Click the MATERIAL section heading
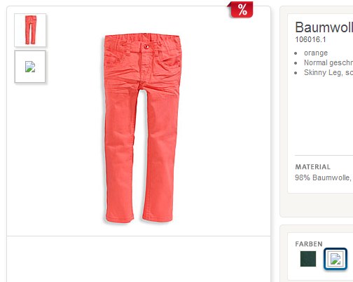This screenshot has width=353, height=282. [x=313, y=167]
